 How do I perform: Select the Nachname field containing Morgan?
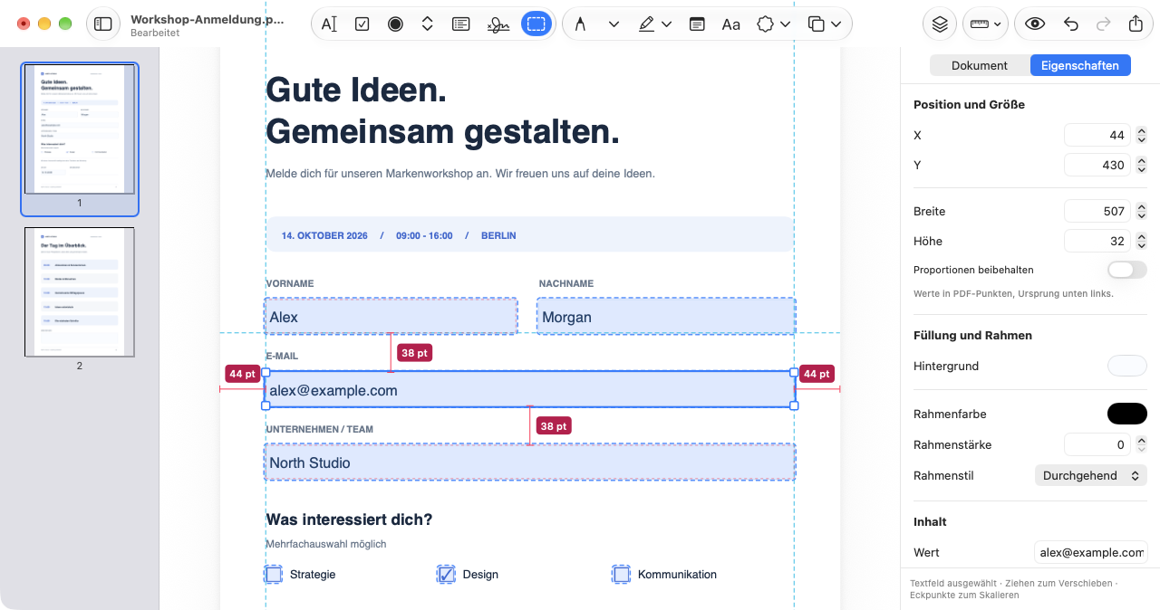point(666,317)
